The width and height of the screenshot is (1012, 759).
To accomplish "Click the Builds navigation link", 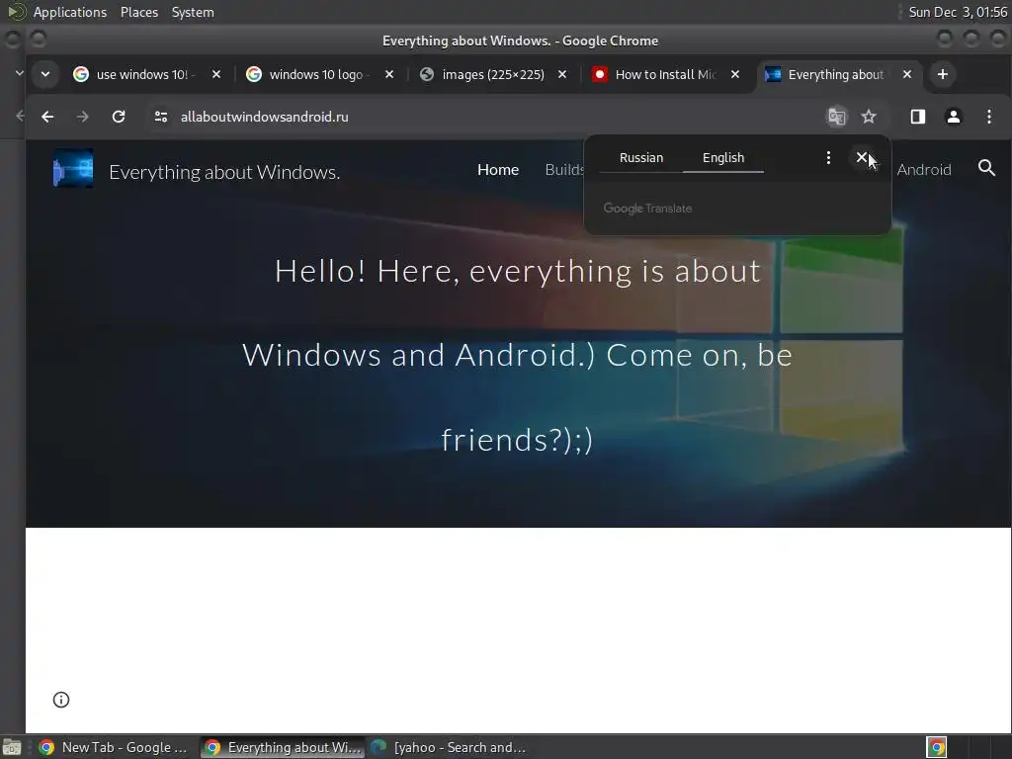I will [x=564, y=169].
